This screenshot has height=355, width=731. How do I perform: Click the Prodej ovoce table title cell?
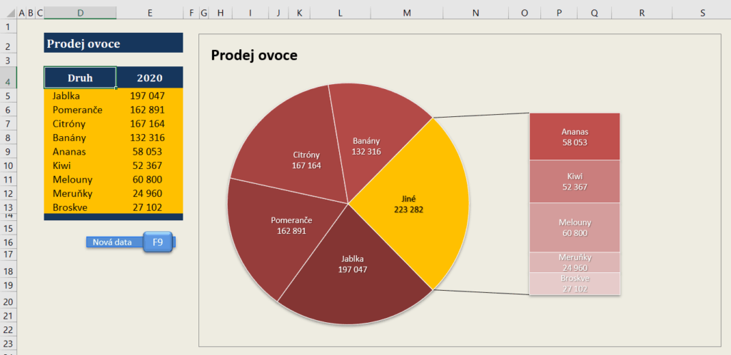tap(113, 43)
